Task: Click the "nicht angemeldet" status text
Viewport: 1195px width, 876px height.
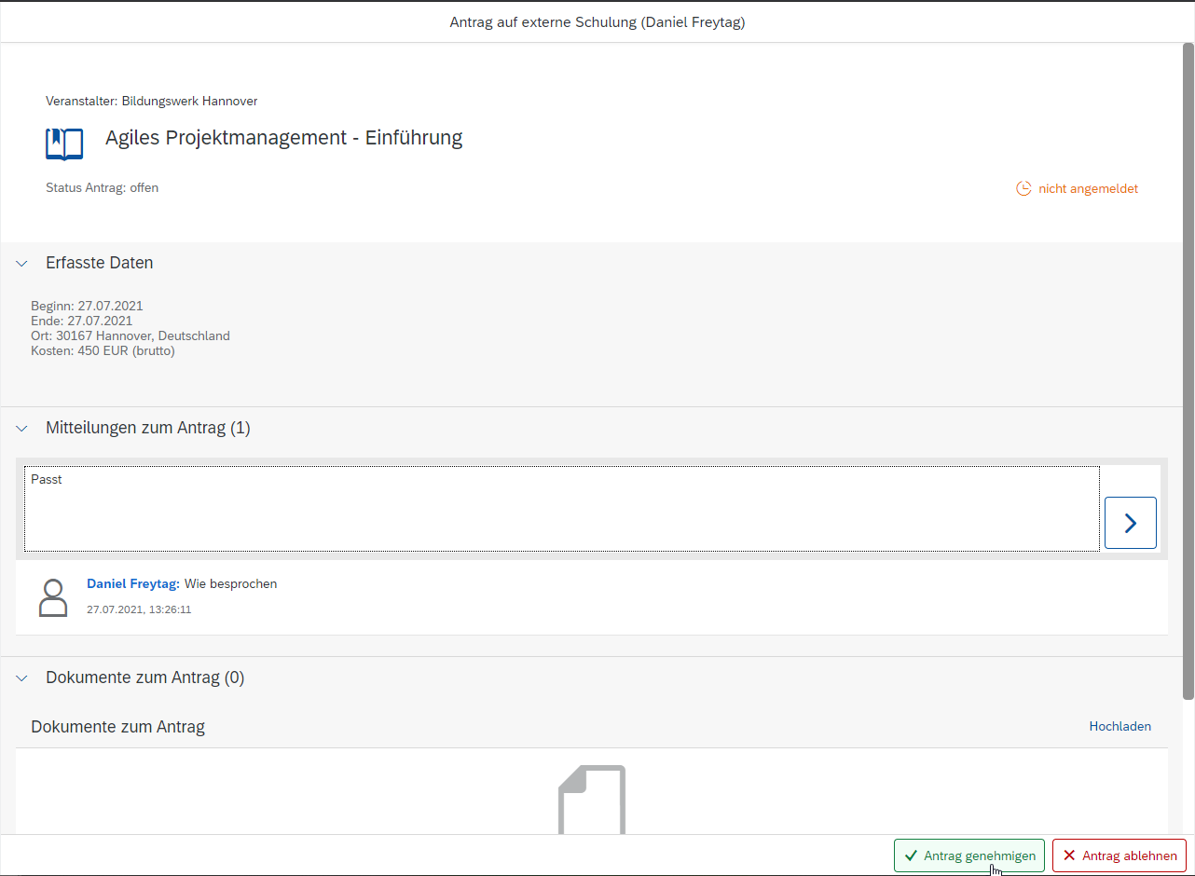Action: (1088, 187)
